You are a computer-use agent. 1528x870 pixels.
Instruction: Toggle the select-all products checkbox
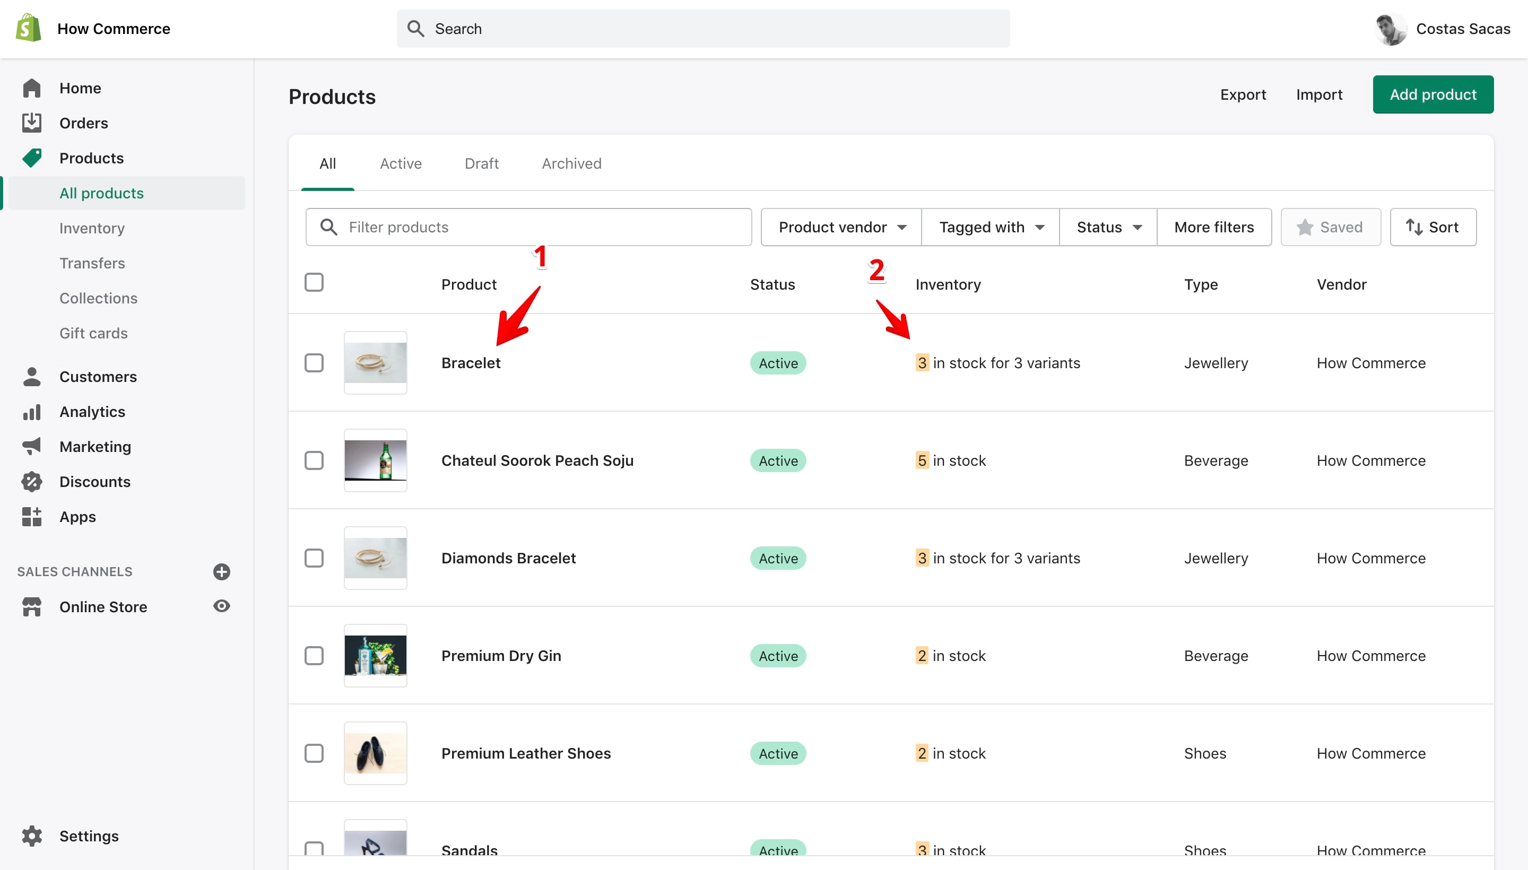click(x=314, y=282)
